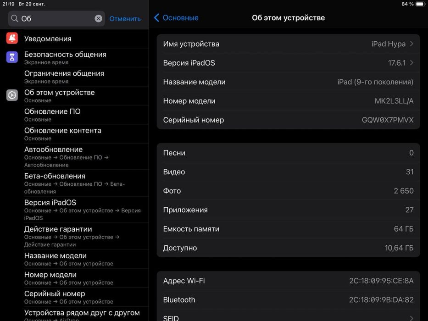Tap the back chevron next to Основные
Screen dimensions: 428x321
coord(157,18)
